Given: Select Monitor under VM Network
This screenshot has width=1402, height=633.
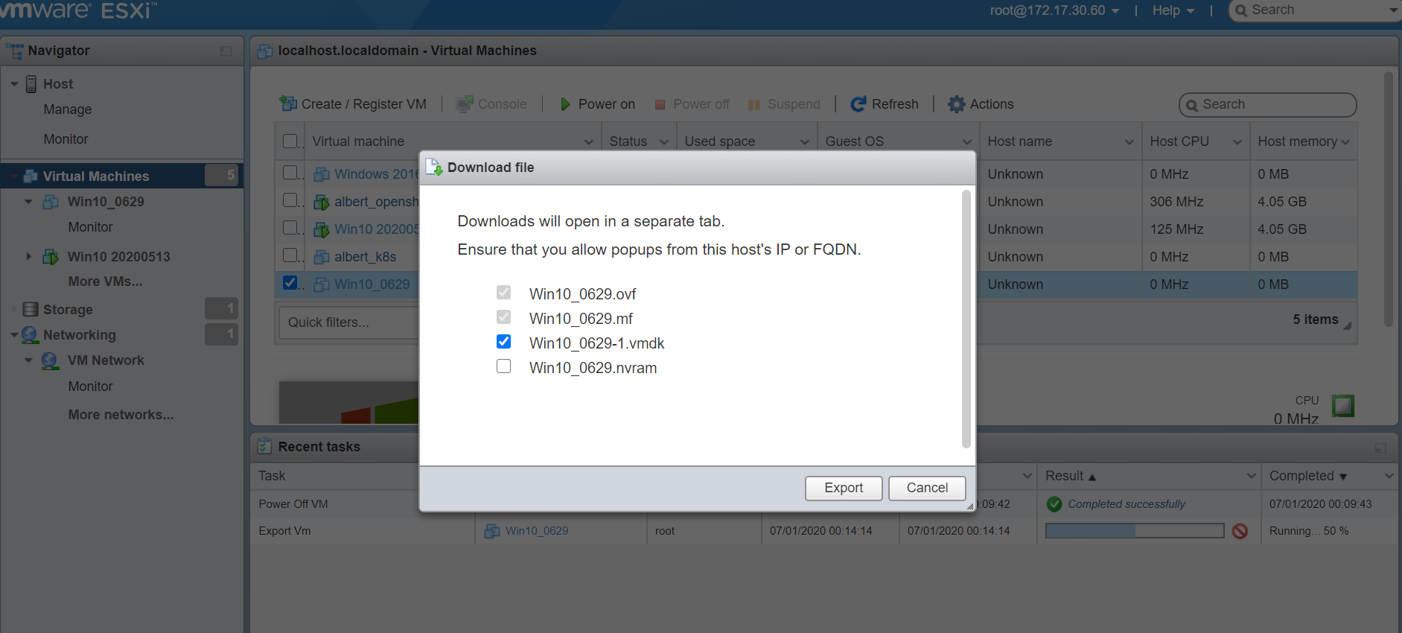Looking at the screenshot, I should coord(90,387).
